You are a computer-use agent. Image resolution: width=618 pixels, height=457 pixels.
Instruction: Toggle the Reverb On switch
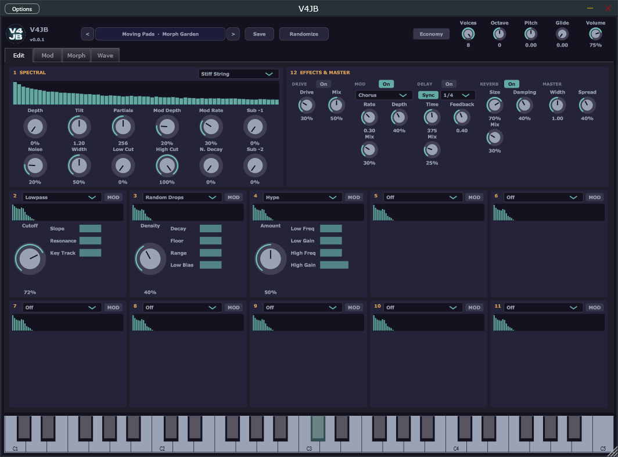tap(512, 84)
